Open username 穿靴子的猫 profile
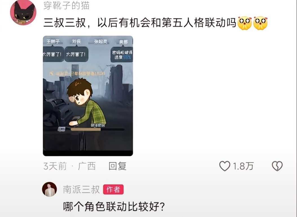The height and width of the screenshot is (217, 297). tap(66, 5)
